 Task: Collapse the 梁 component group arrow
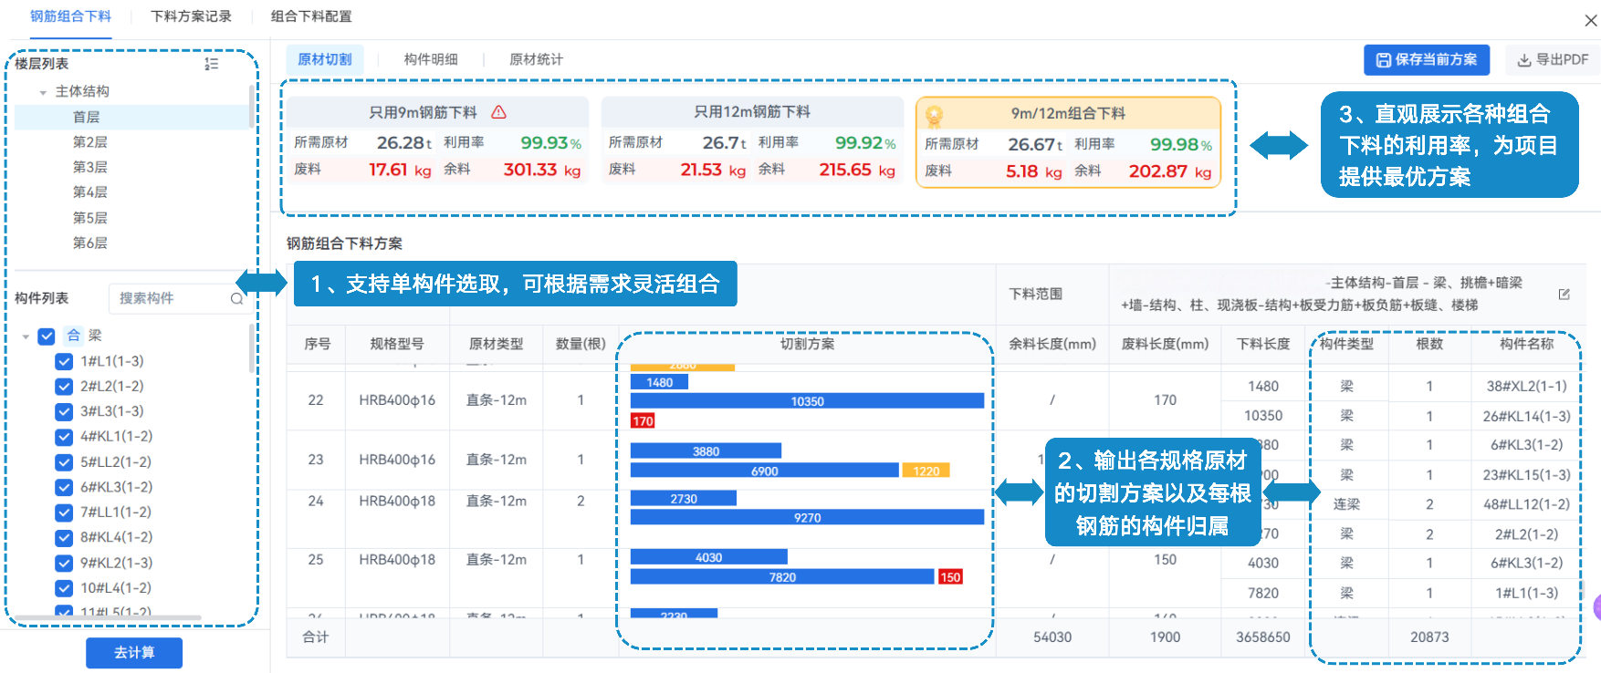click(x=26, y=336)
